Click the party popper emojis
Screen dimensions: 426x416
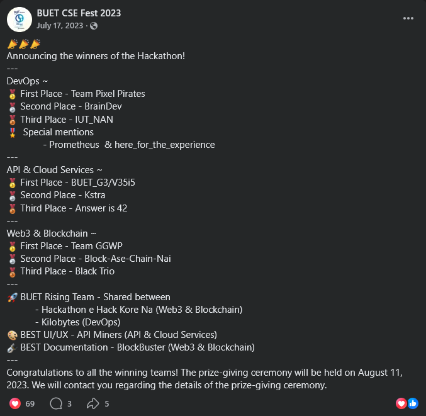tap(24, 43)
